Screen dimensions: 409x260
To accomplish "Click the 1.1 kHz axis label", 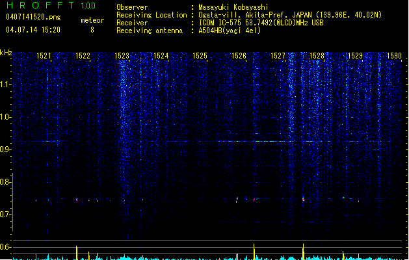I will [x=5, y=84].
